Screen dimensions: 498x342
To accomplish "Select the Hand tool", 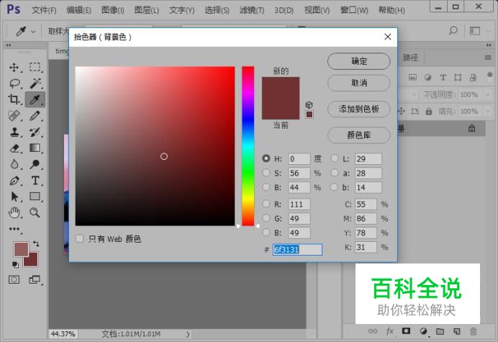I will (x=14, y=212).
